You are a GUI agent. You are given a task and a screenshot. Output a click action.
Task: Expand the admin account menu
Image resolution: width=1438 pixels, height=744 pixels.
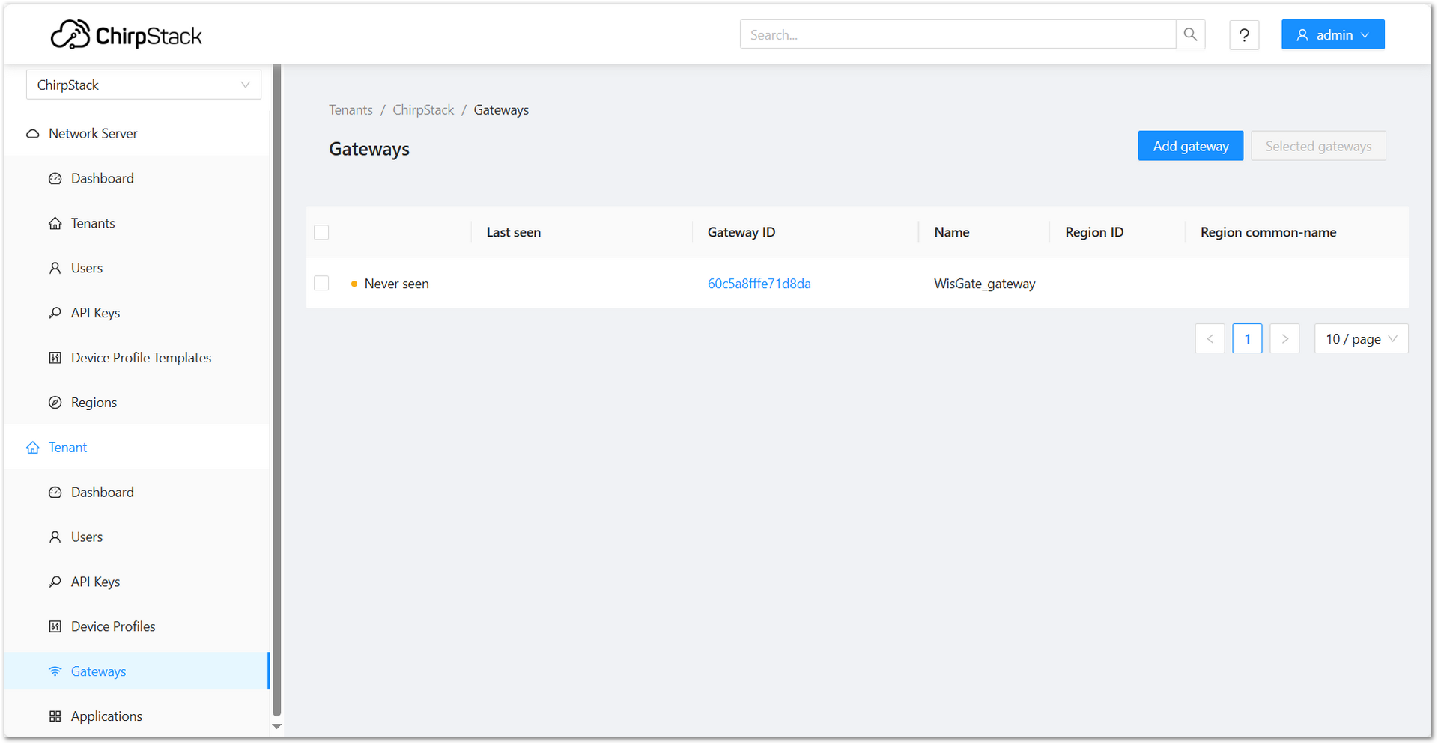[1332, 34]
